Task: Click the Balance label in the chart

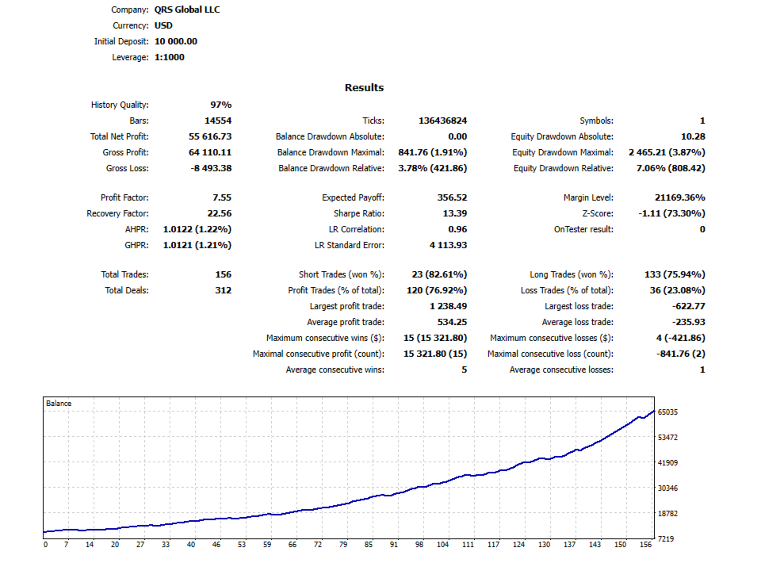Action: [x=58, y=404]
